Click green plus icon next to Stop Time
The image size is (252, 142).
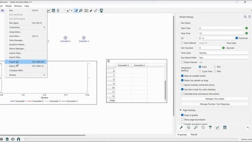pos(246,33)
